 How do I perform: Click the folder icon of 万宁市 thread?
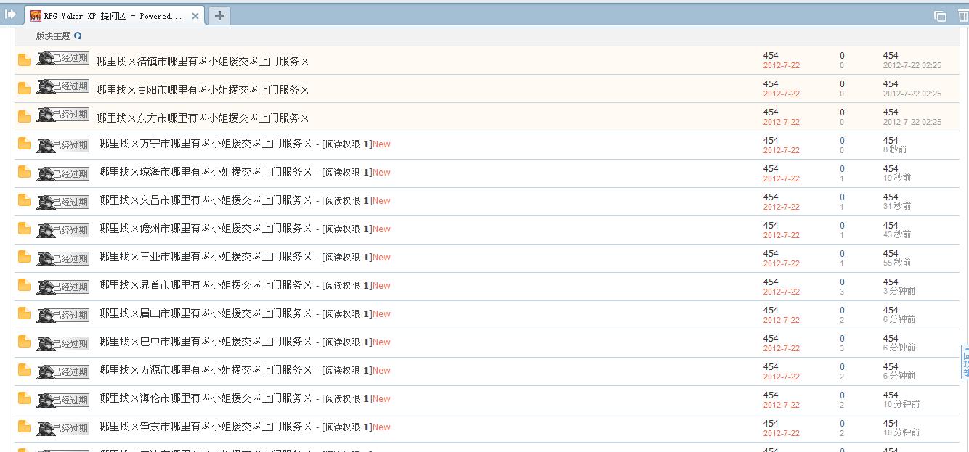pos(24,144)
